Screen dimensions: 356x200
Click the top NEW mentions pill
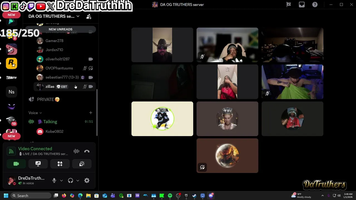coord(11,15)
